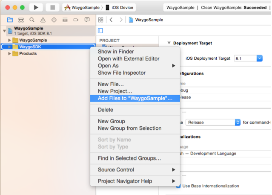Screen dimensions: 272x195
Task: Select the WaygoSDK group
Action: 48,47
